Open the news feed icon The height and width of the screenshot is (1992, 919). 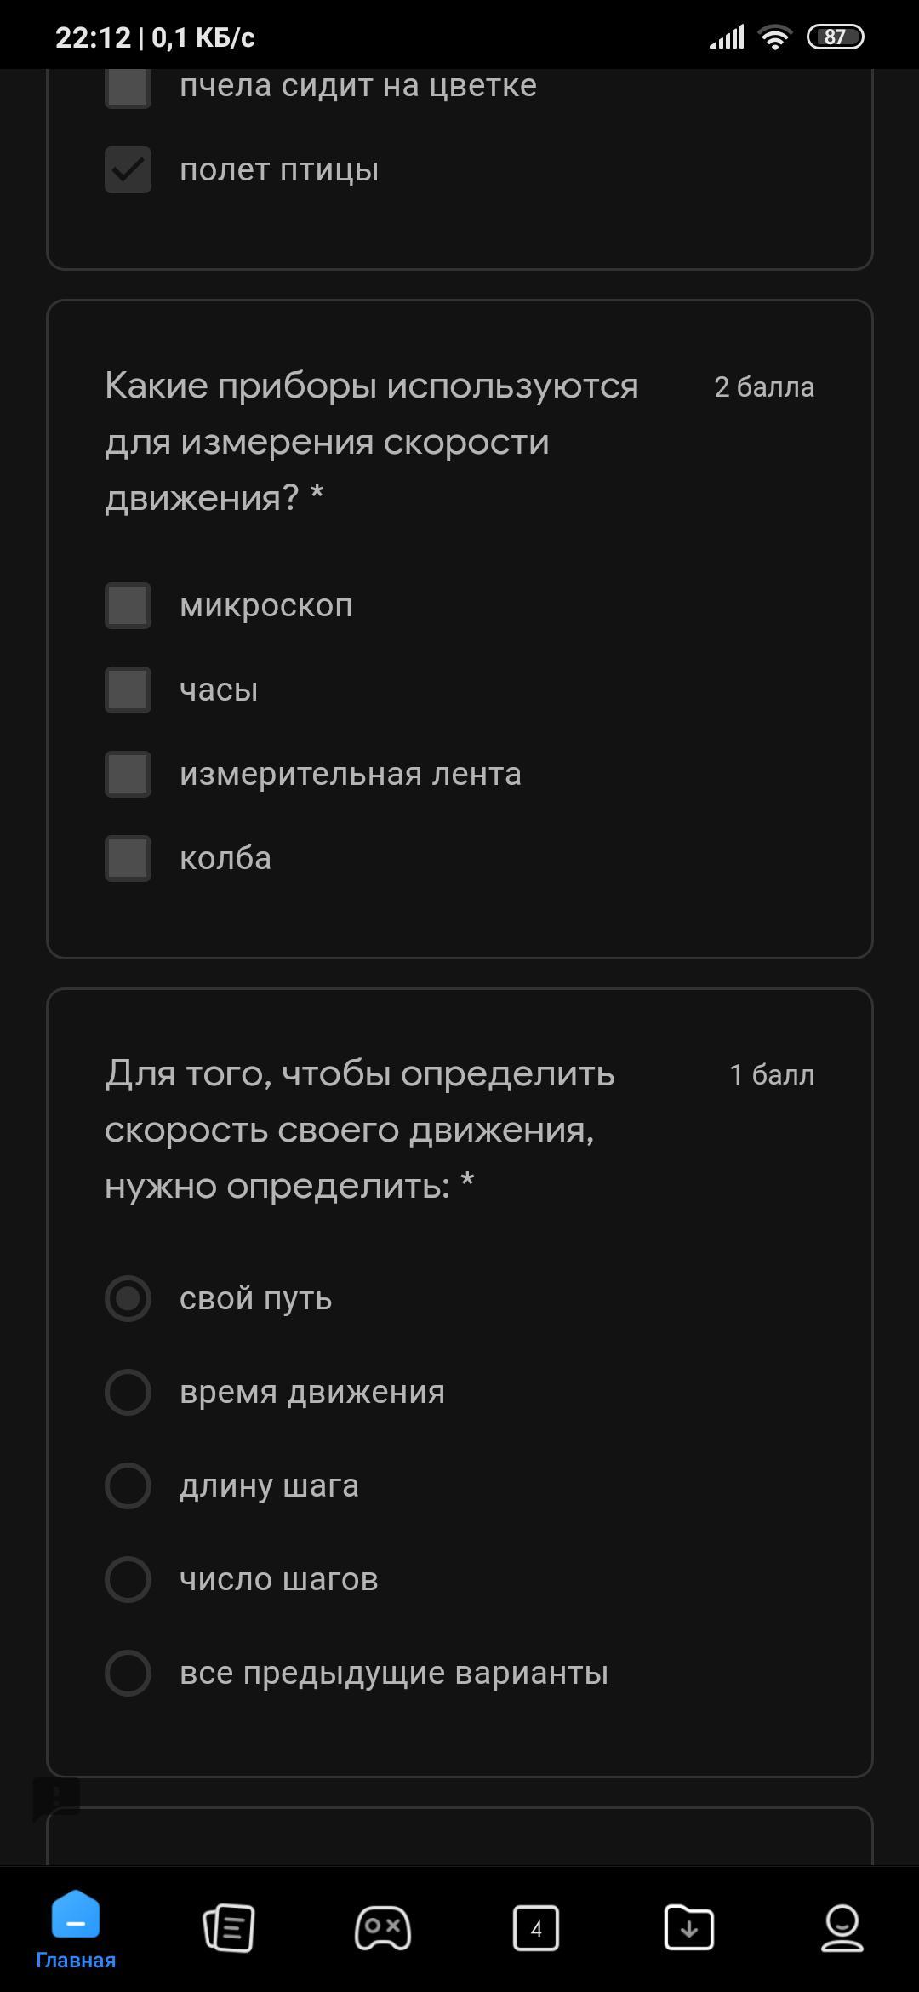tap(229, 1927)
